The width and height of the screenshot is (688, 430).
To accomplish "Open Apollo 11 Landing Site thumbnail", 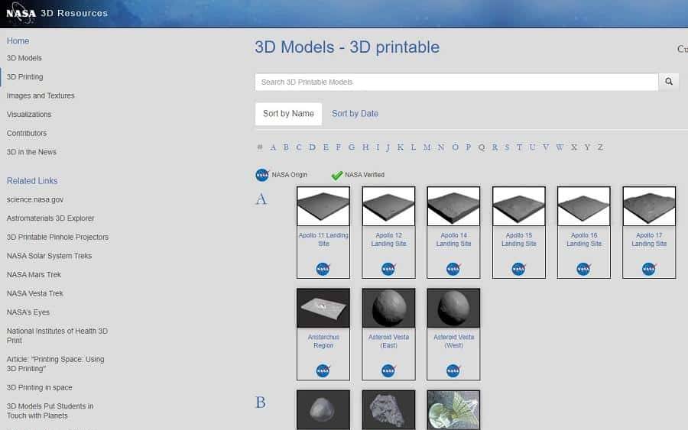I will (323, 206).
